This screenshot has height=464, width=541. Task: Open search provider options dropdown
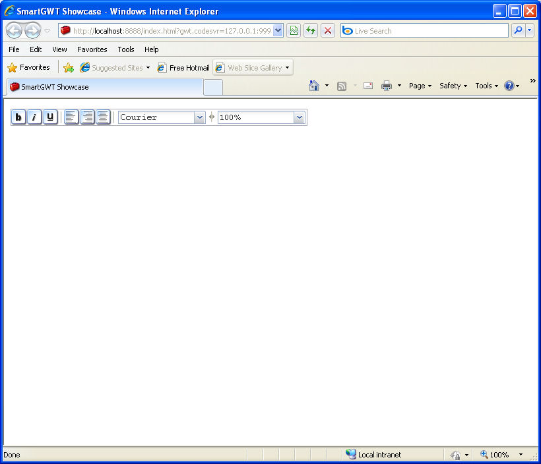pyautogui.click(x=530, y=31)
